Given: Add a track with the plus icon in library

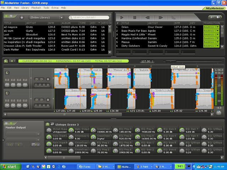Looking at the screenshot, I should coord(22,17).
